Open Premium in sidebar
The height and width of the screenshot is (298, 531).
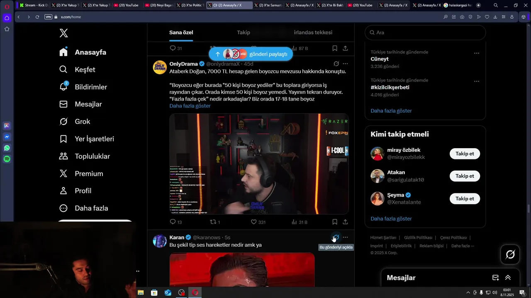(x=81, y=174)
